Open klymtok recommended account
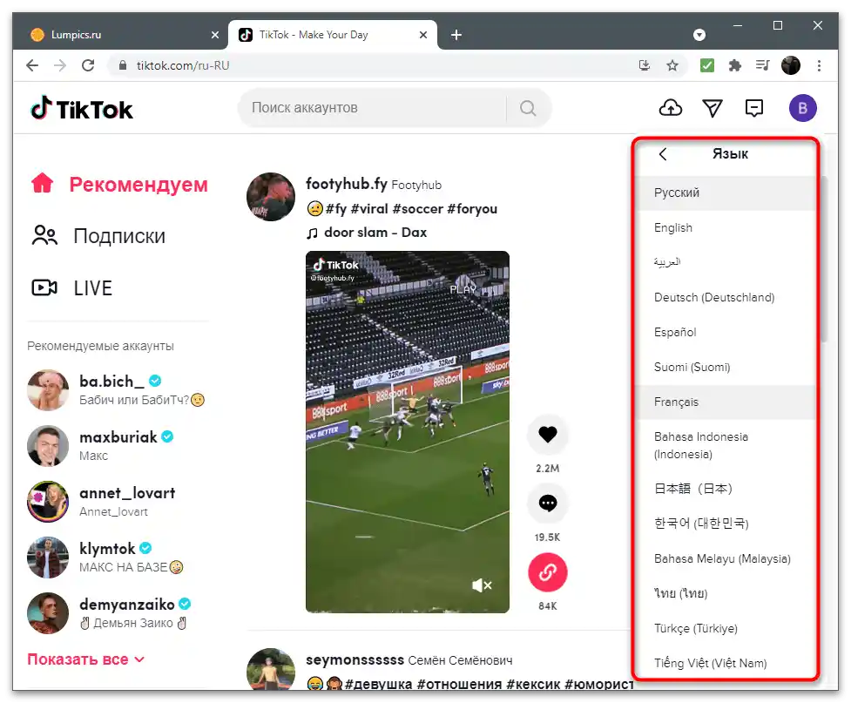Viewport: 851px width, 703px height. (105, 557)
